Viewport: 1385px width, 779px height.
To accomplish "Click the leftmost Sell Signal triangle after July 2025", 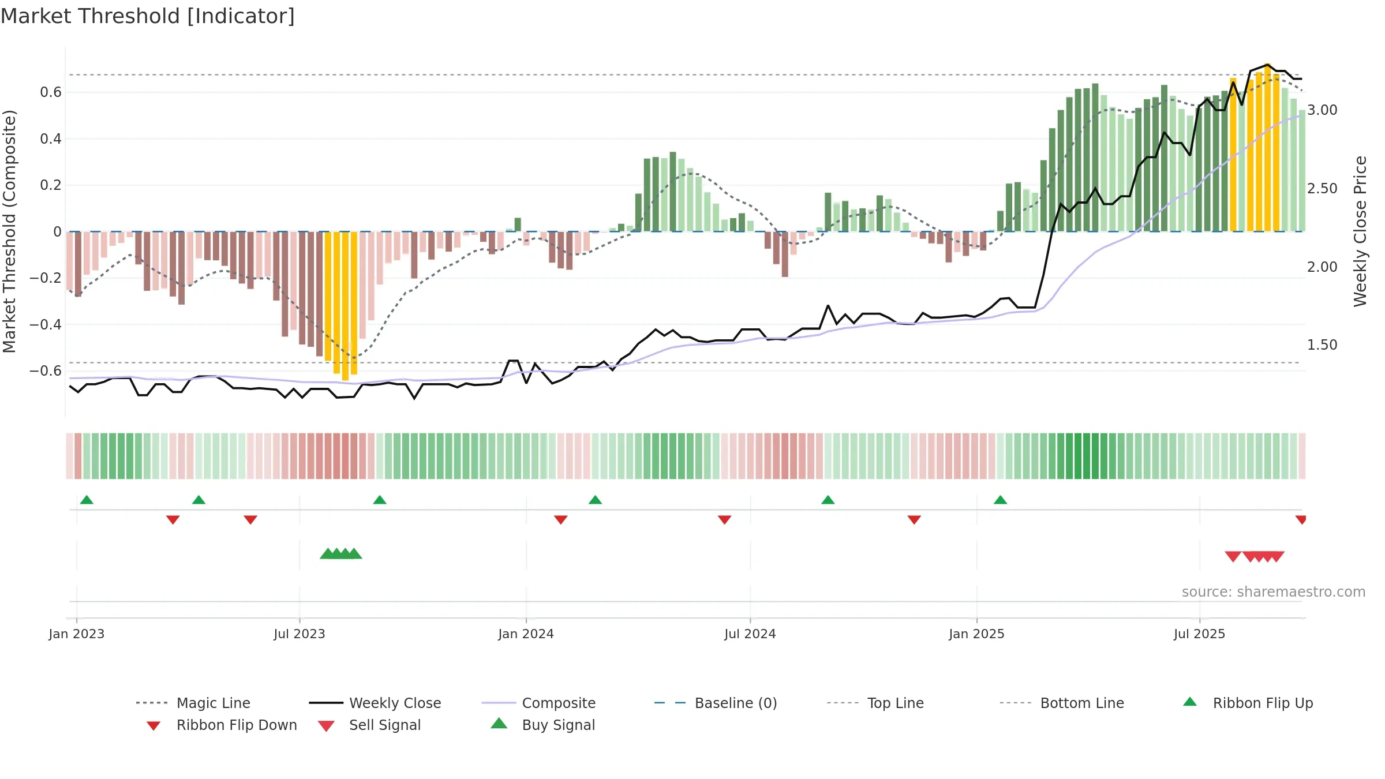I will tap(1233, 556).
